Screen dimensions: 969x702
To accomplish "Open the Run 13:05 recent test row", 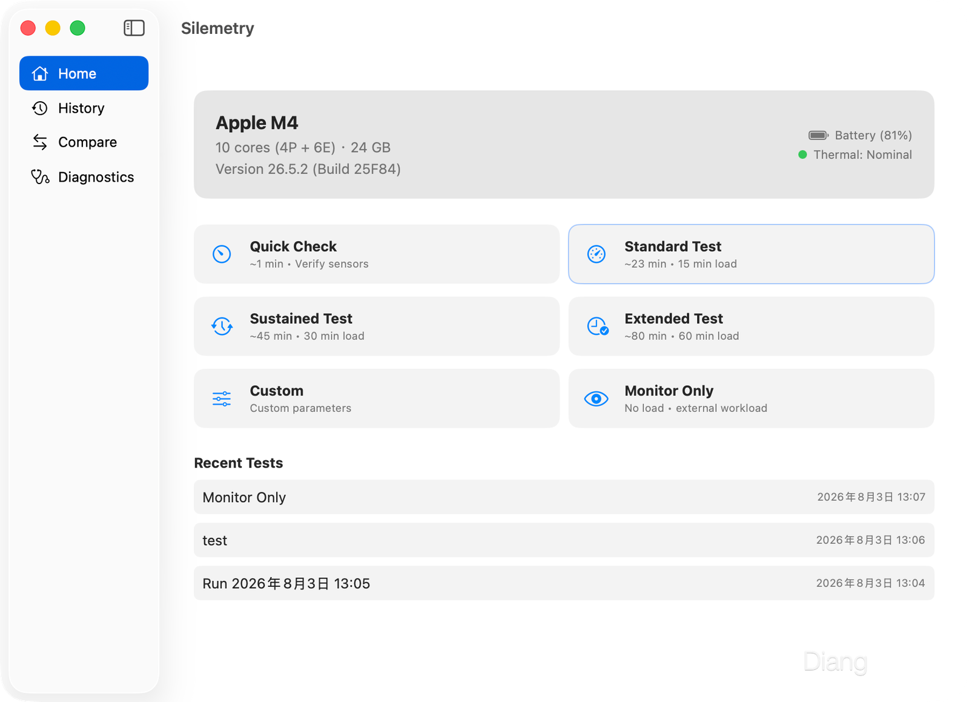I will coord(564,583).
